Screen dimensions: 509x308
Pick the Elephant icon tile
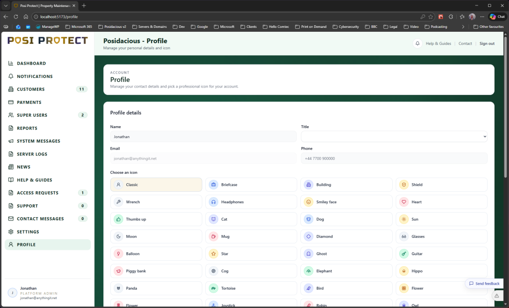coord(346,271)
